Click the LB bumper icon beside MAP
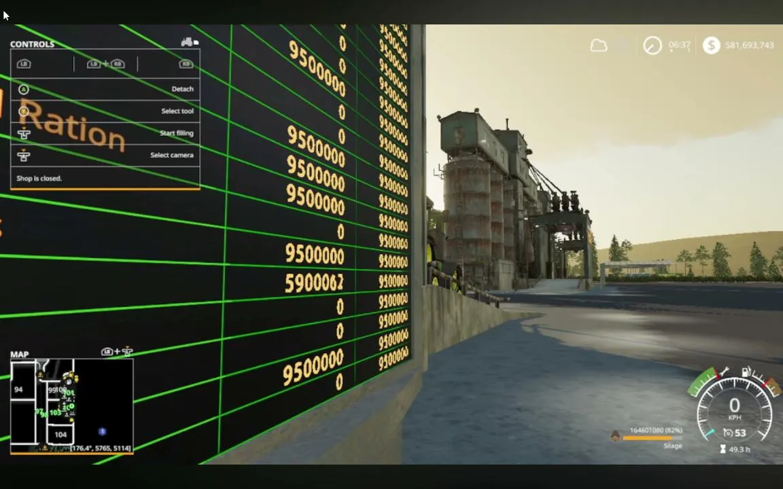Viewport: 783px width, 489px height. coord(106,352)
